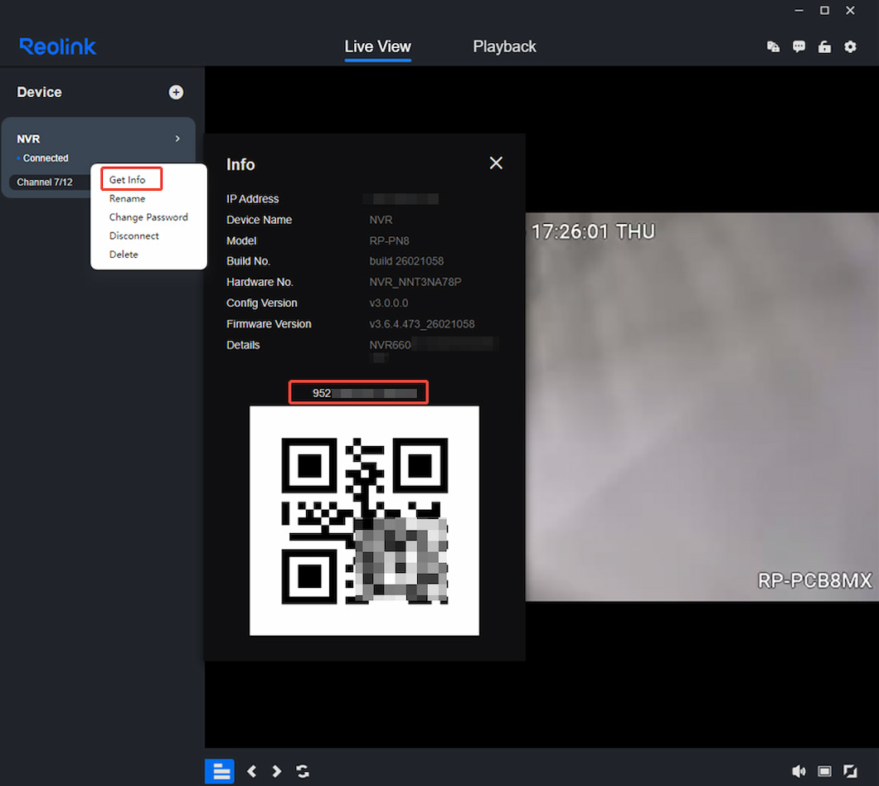Expand the NVR device chevron
The height and width of the screenshot is (786, 879).
[177, 138]
